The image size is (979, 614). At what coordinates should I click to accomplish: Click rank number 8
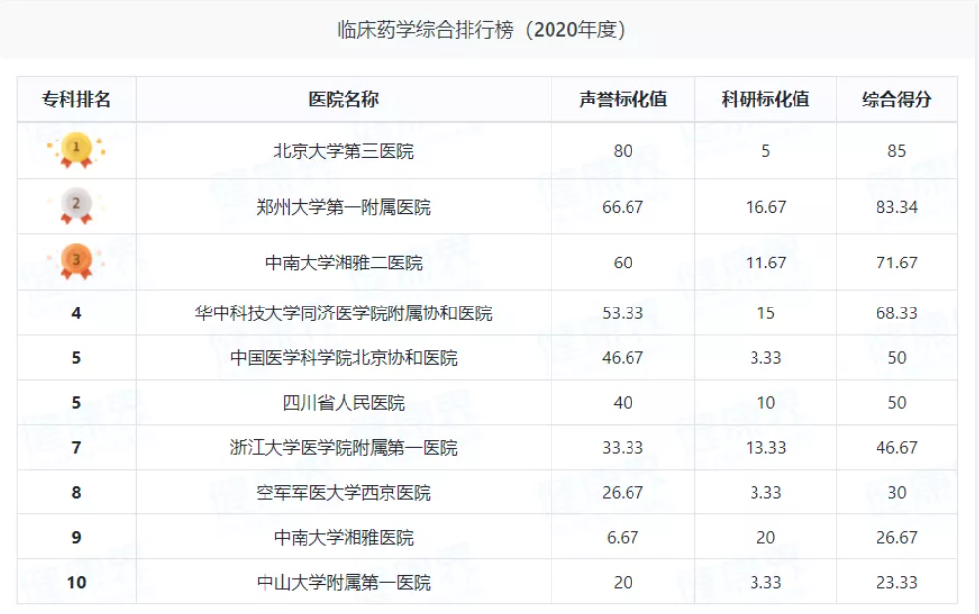point(76,493)
